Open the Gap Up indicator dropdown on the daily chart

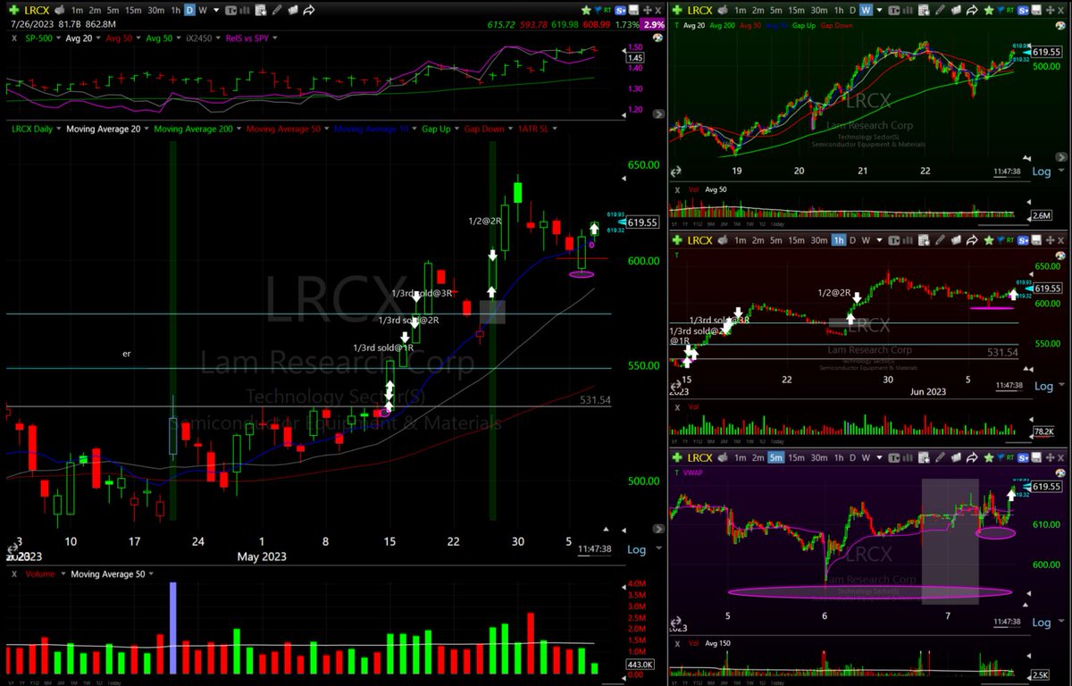coord(458,129)
